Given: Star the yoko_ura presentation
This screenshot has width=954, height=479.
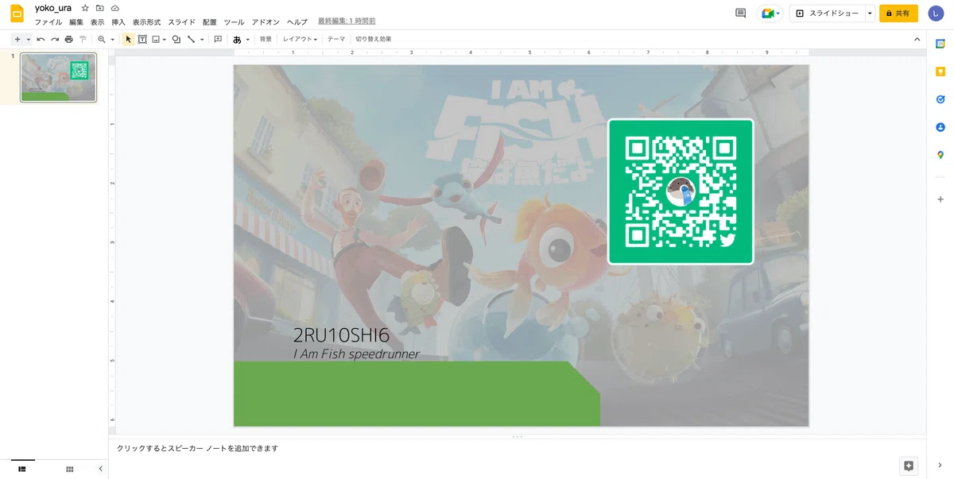Looking at the screenshot, I should click(x=85, y=8).
